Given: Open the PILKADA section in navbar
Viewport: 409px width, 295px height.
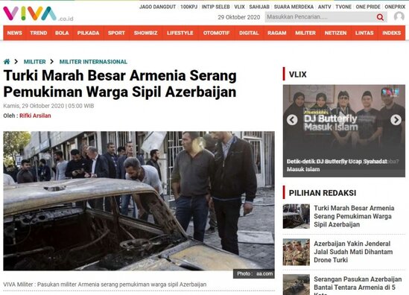Looking at the screenshot, I should [x=88, y=33].
